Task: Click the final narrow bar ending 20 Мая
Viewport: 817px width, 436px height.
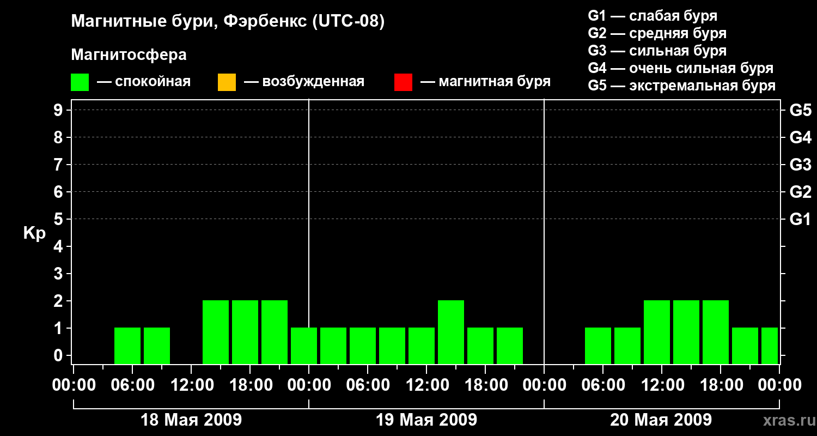Action: point(770,346)
